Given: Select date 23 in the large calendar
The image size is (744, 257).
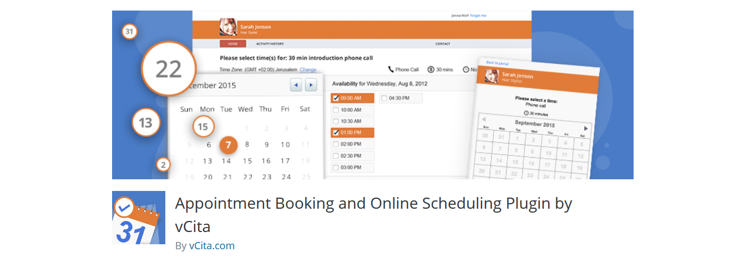Looking at the screenshot, I should (267, 177).
